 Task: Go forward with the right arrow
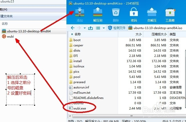point(79,28)
